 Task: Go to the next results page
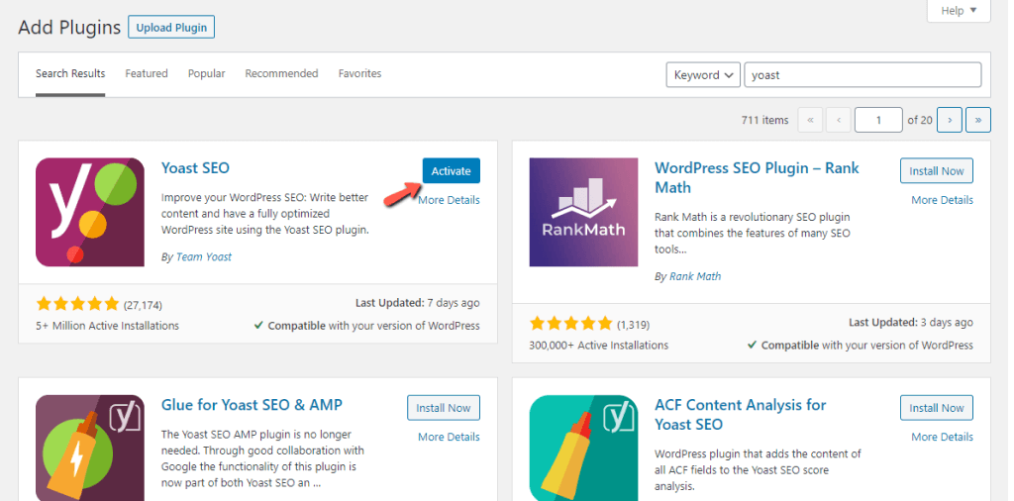(950, 120)
